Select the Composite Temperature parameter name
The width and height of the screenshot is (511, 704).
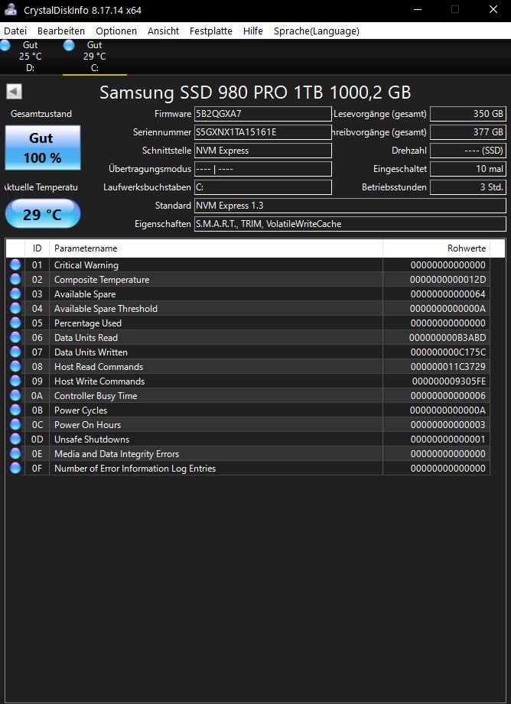[102, 279]
